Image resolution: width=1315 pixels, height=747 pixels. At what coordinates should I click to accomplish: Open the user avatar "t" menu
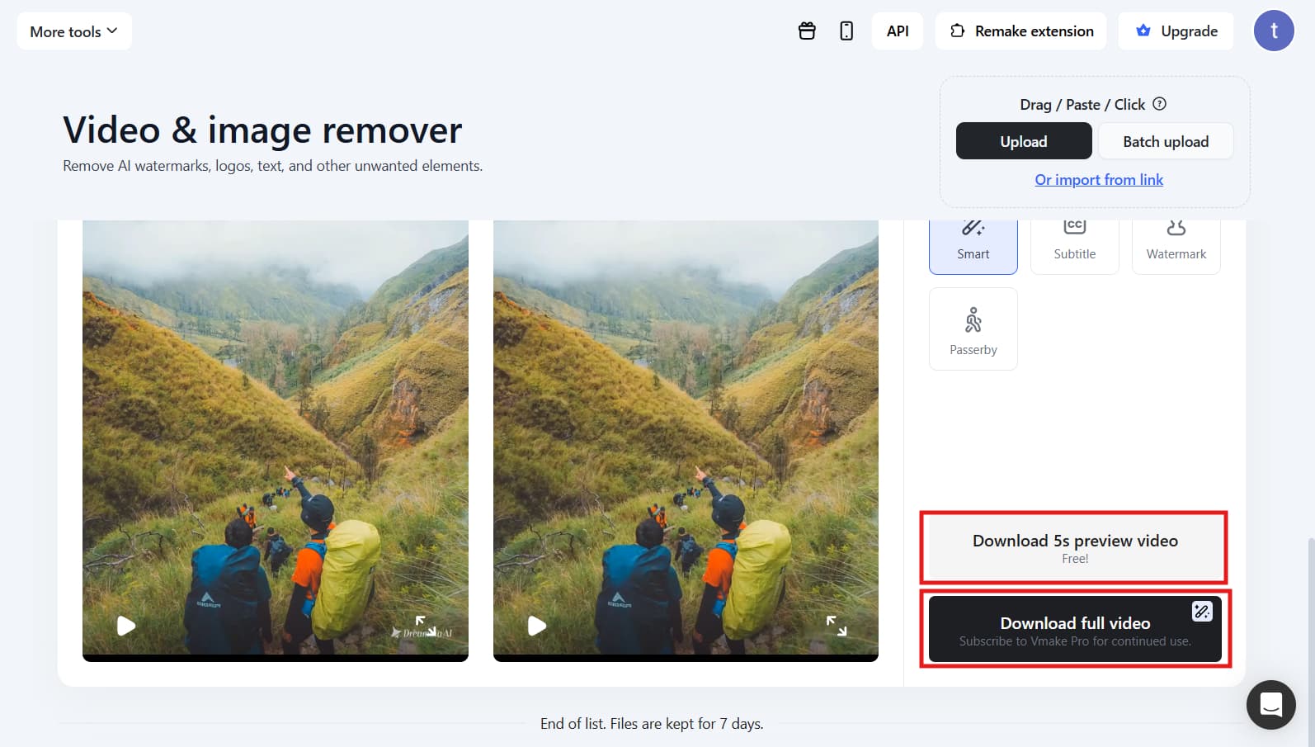point(1274,31)
